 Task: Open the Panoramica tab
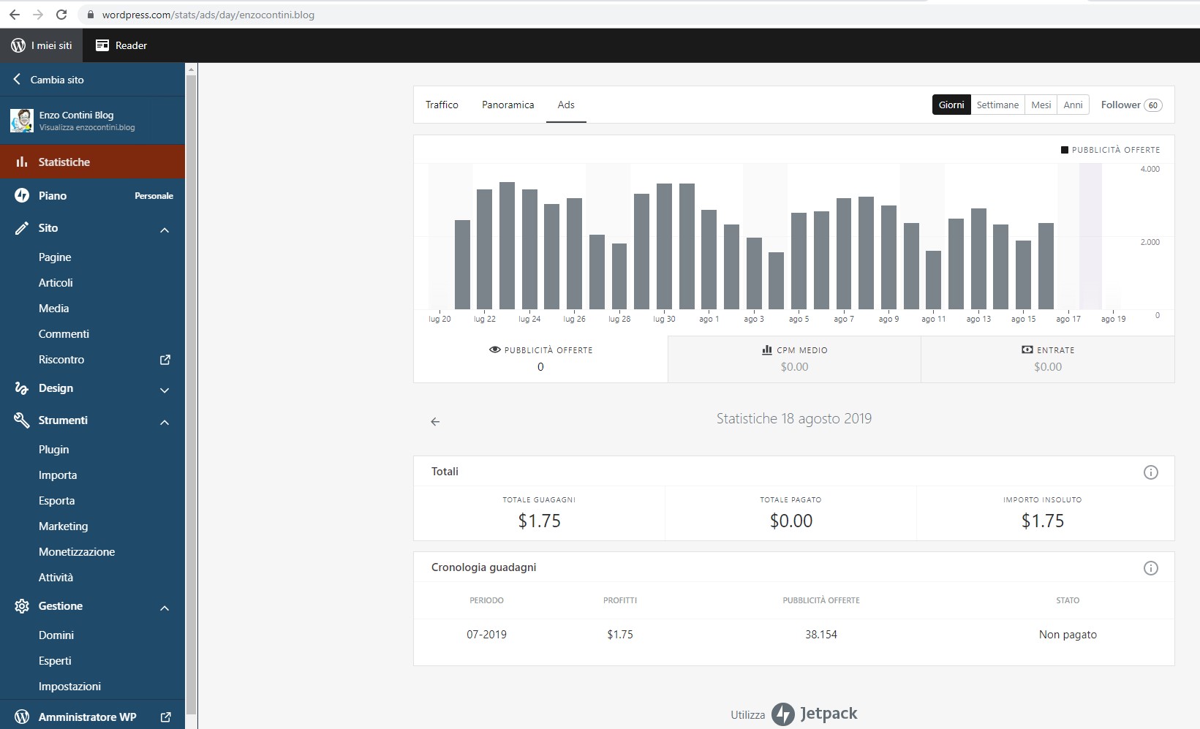(x=507, y=105)
